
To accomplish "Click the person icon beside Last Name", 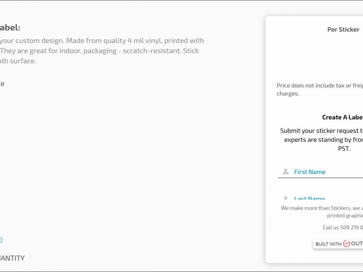I will click(286, 198).
